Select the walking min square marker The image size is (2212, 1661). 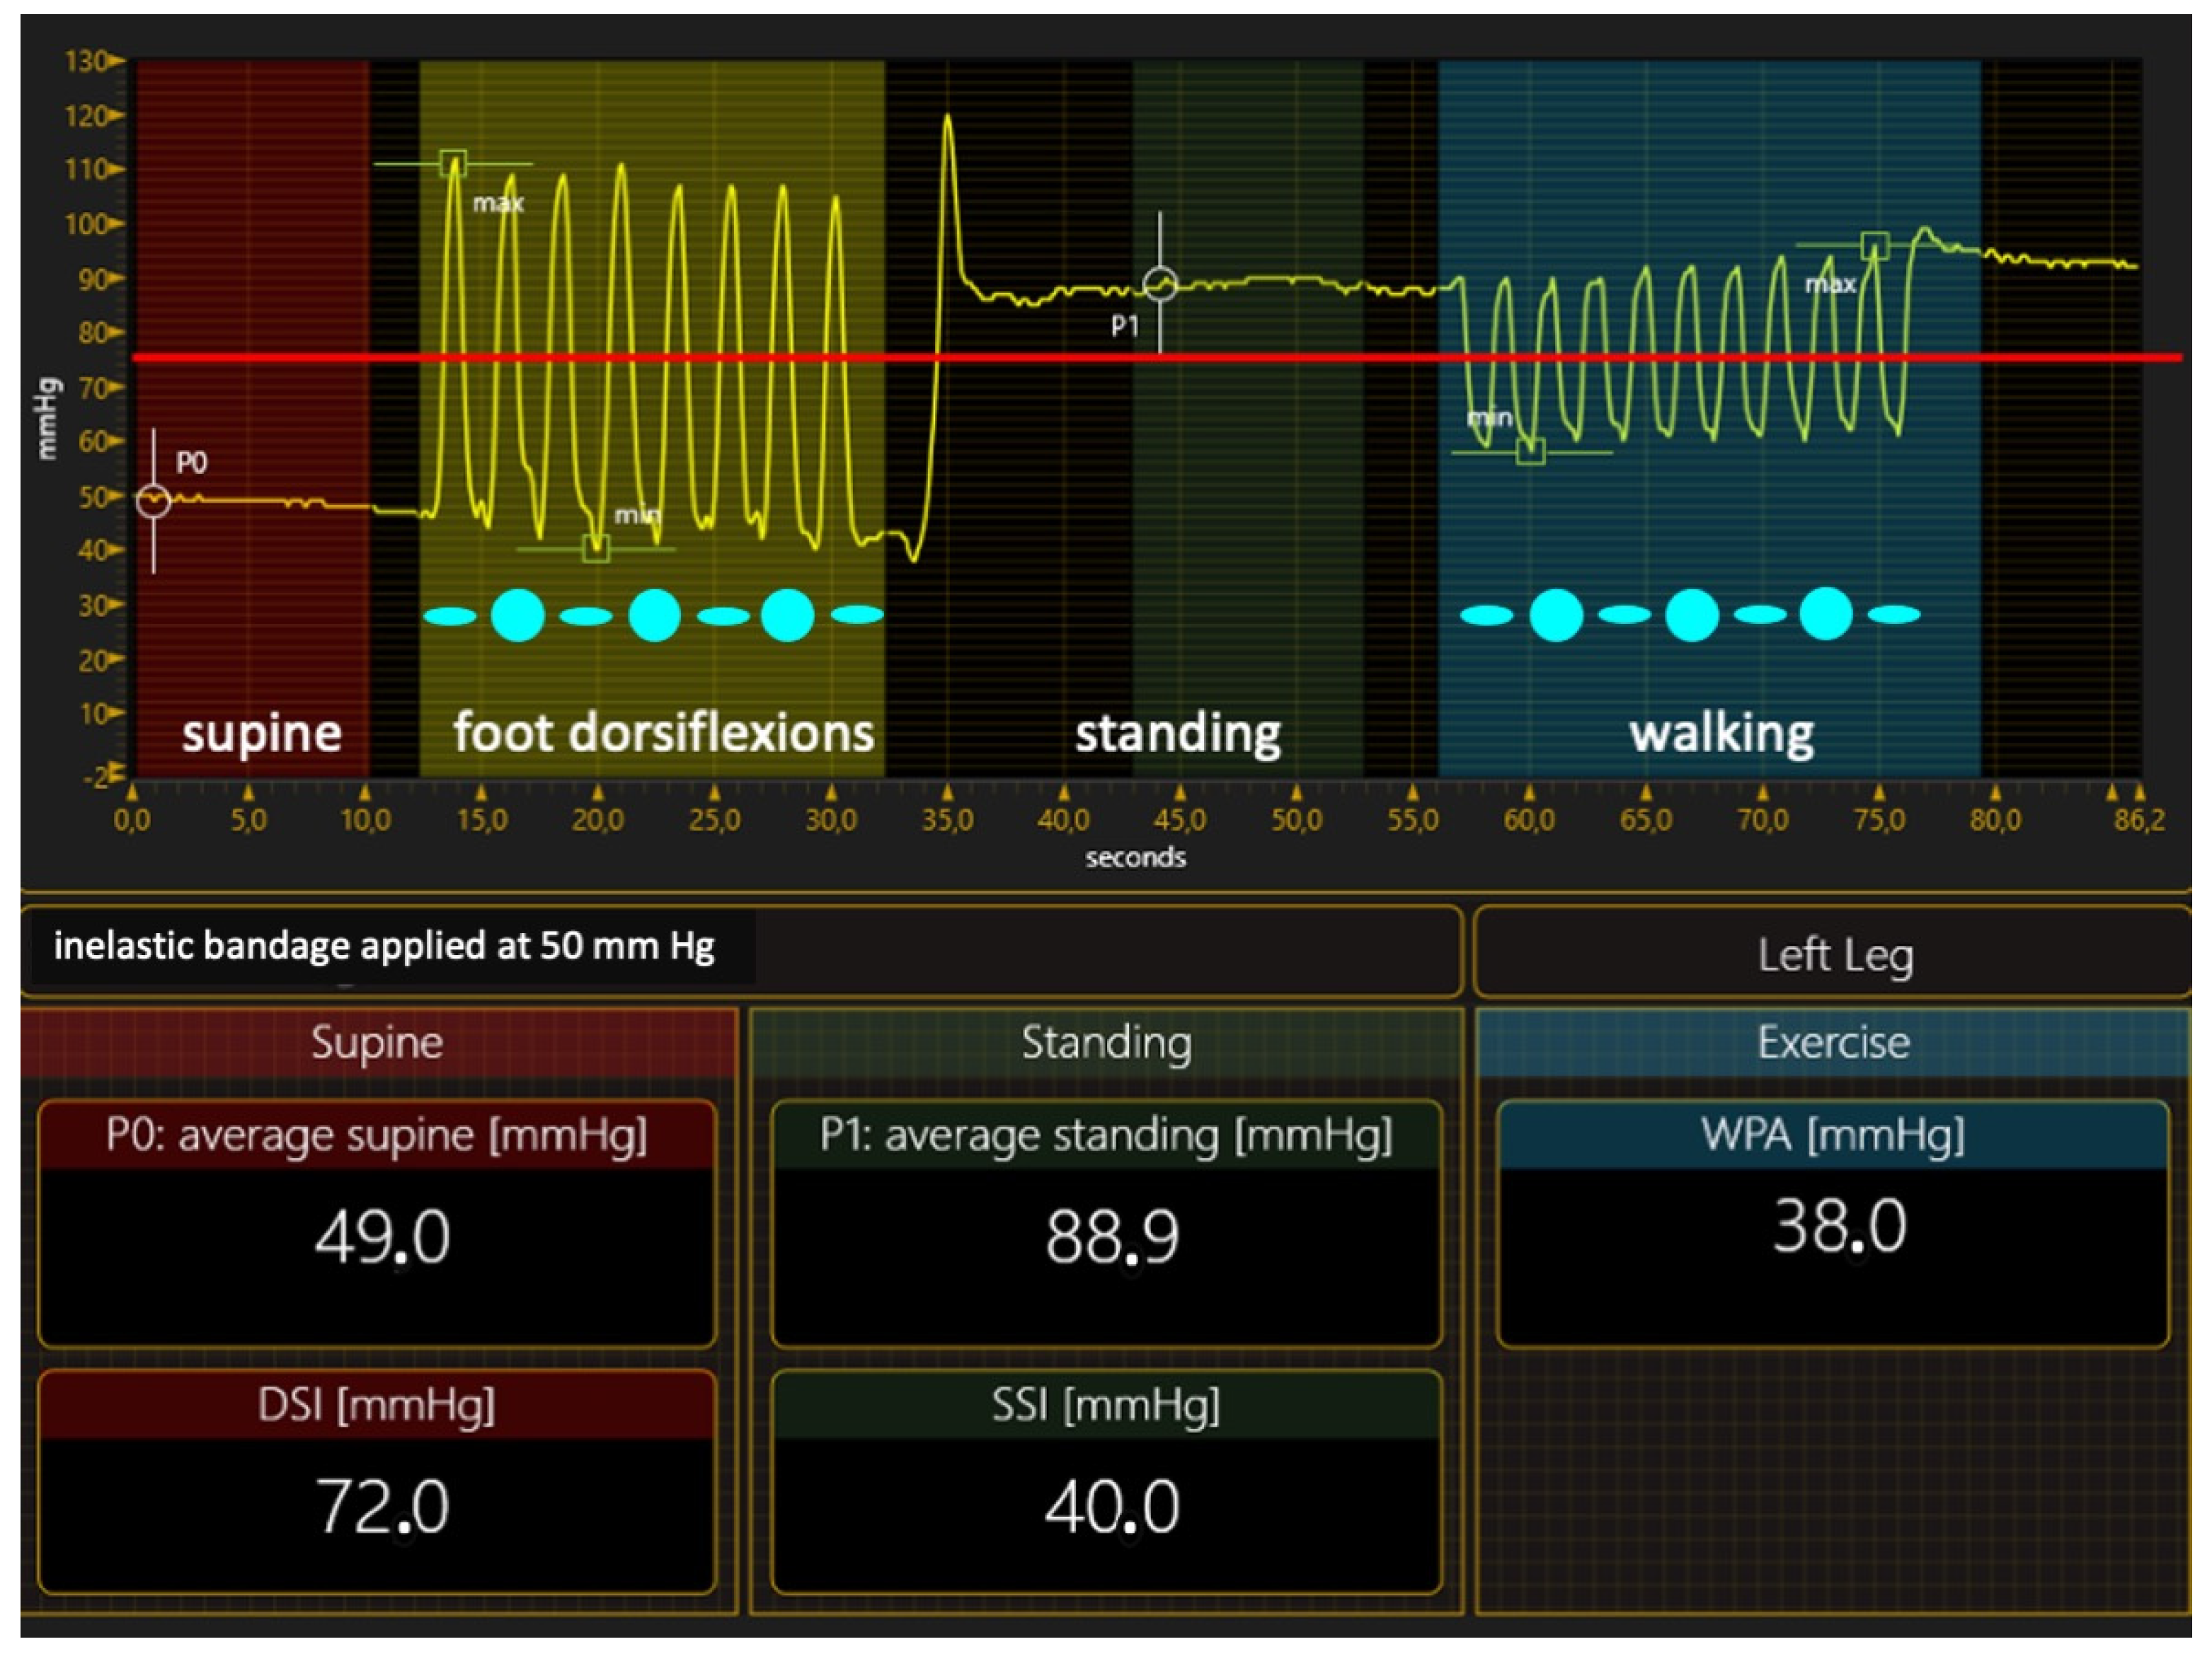[x=1531, y=452]
